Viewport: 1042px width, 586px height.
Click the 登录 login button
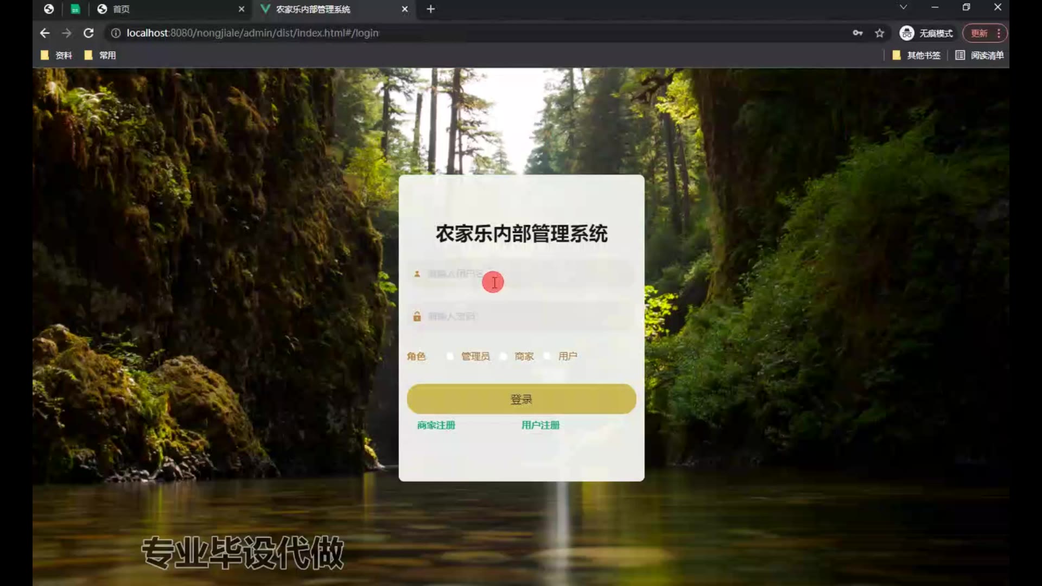coord(521,399)
